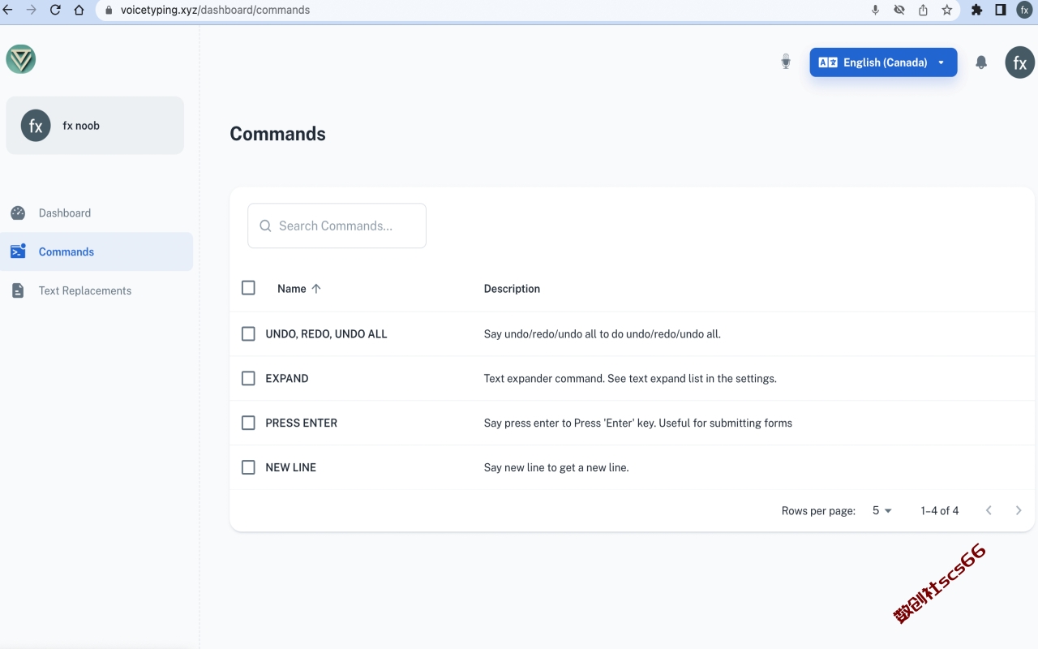This screenshot has height=649, width=1038.
Task: Click the PRESS ENTER command name
Action: tap(301, 423)
